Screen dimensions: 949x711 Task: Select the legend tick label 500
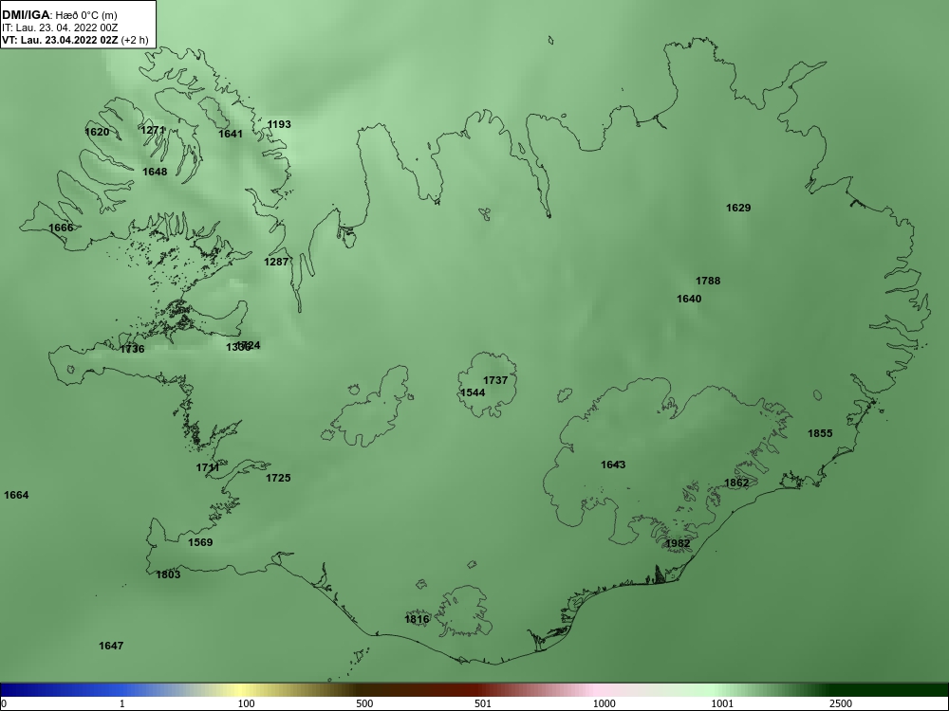(x=365, y=703)
